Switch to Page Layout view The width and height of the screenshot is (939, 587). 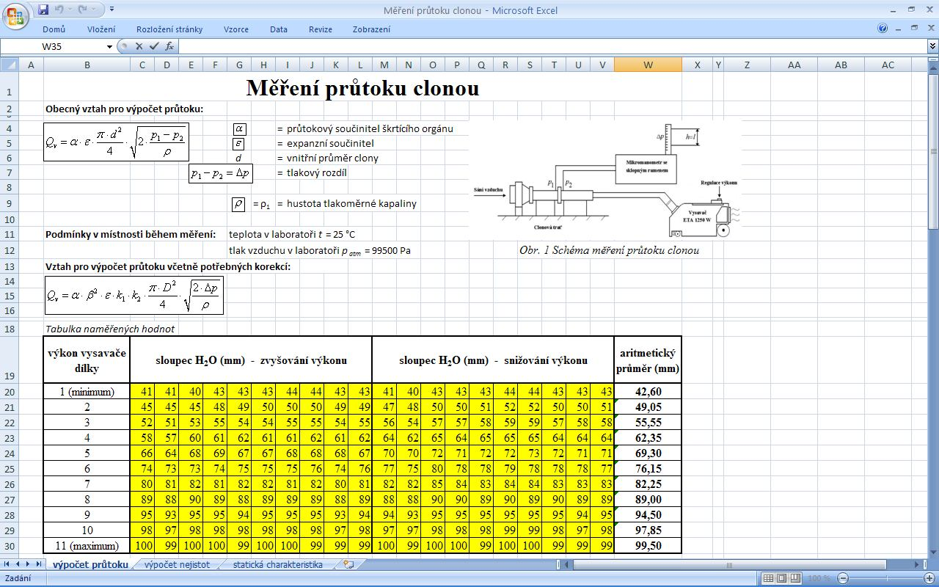pyautogui.click(x=781, y=578)
